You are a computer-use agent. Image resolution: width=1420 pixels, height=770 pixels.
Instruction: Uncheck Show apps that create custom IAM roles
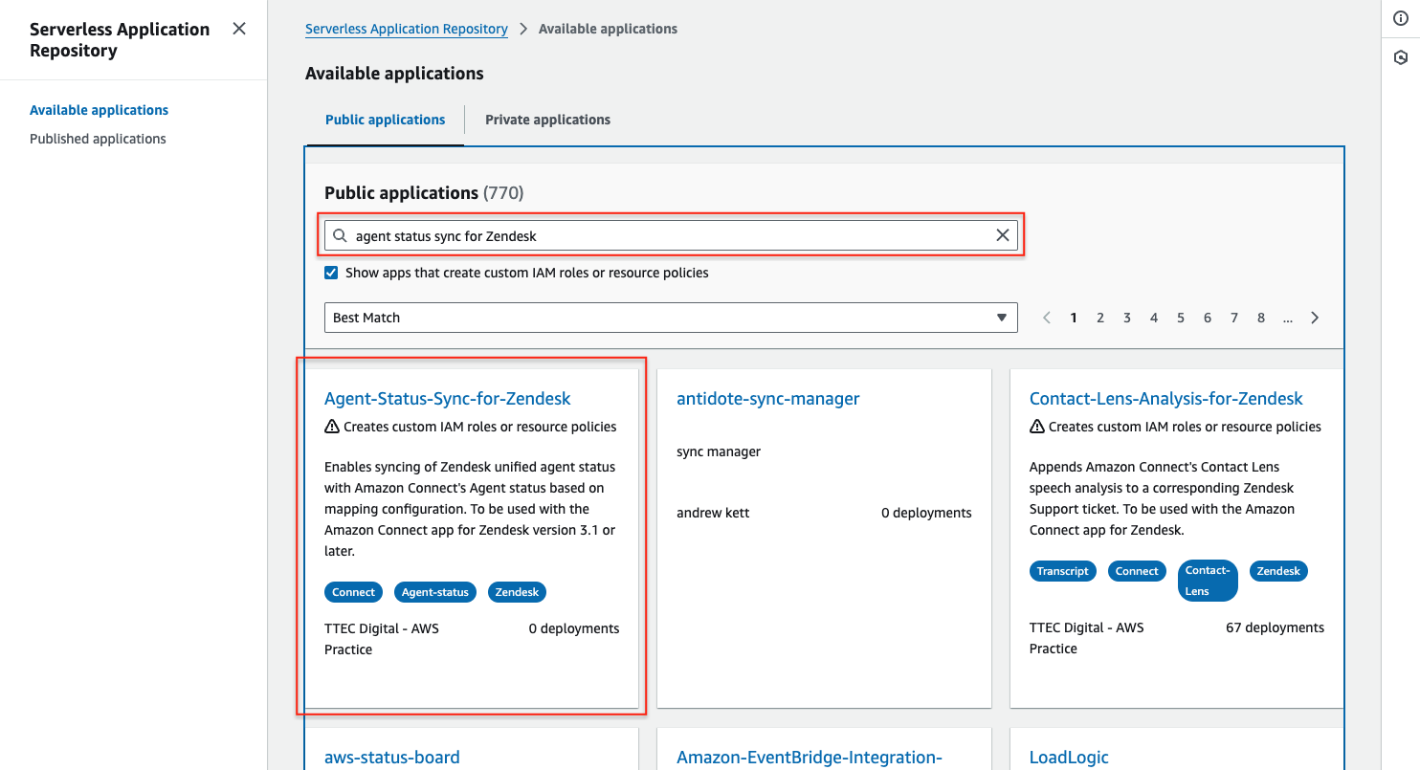click(331, 273)
